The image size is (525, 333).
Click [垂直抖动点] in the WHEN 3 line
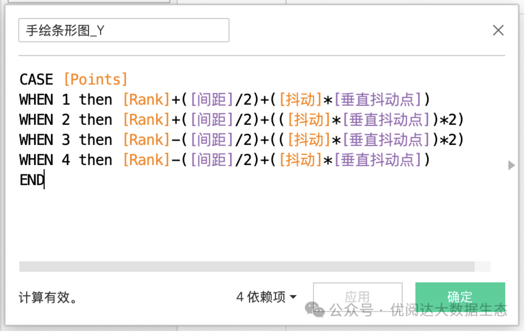386,140
